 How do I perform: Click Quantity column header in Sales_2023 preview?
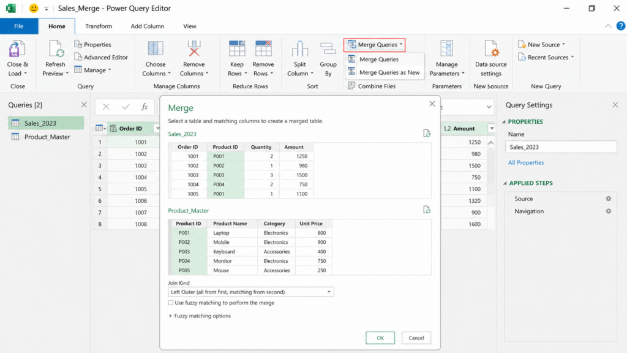[261, 147]
